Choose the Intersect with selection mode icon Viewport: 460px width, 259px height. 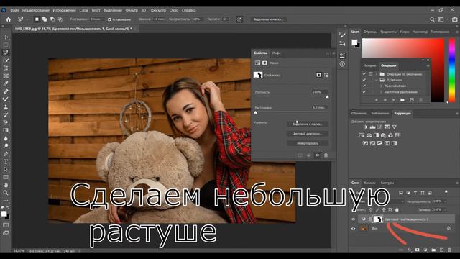[x=60, y=19]
